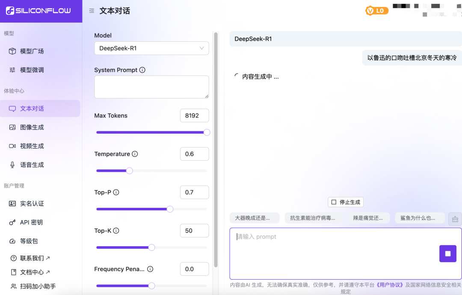Open 实名认证 page
The height and width of the screenshot is (295, 462).
[40, 204]
